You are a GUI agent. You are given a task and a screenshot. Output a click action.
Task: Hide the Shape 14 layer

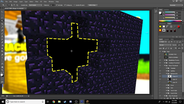click(x=160, y=76)
